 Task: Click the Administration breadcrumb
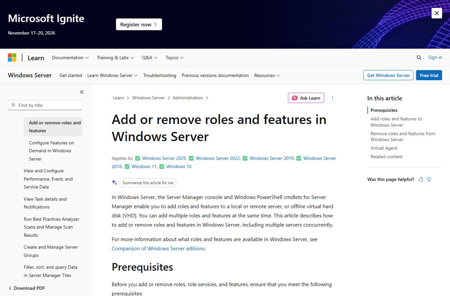point(188,98)
